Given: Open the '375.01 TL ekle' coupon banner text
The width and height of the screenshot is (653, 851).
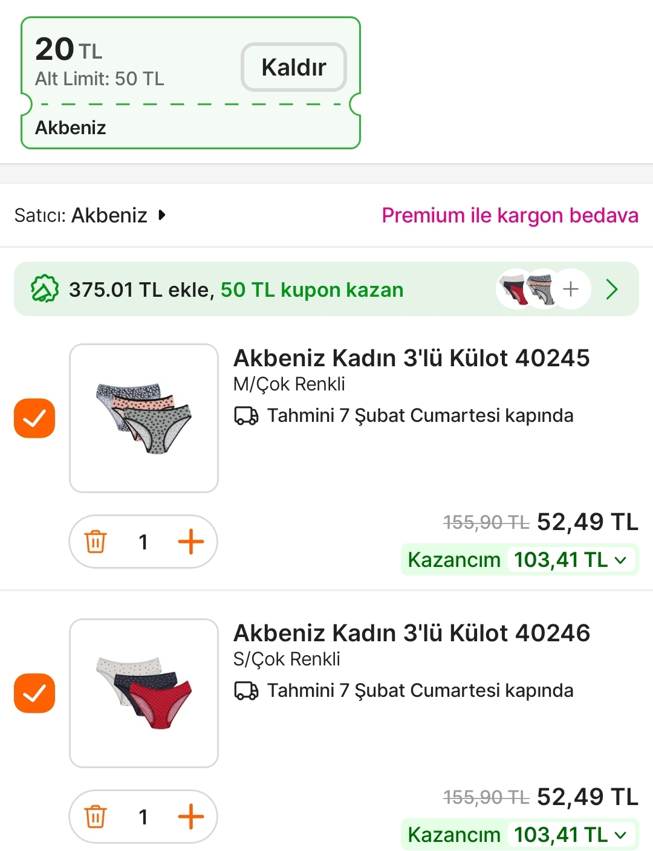Looking at the screenshot, I should 236,290.
